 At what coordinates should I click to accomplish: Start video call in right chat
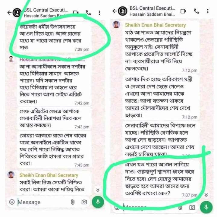pos(183,11)
